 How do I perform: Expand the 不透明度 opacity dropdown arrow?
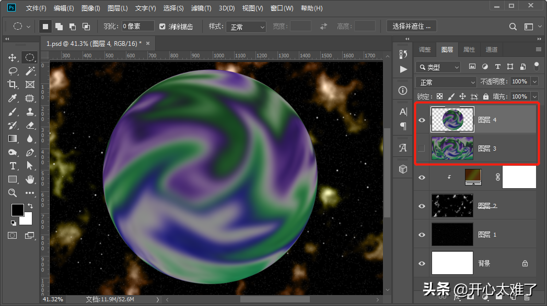click(534, 82)
